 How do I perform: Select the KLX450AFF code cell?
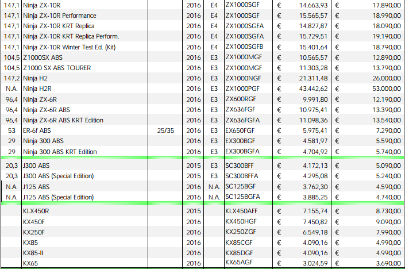pos(241,211)
